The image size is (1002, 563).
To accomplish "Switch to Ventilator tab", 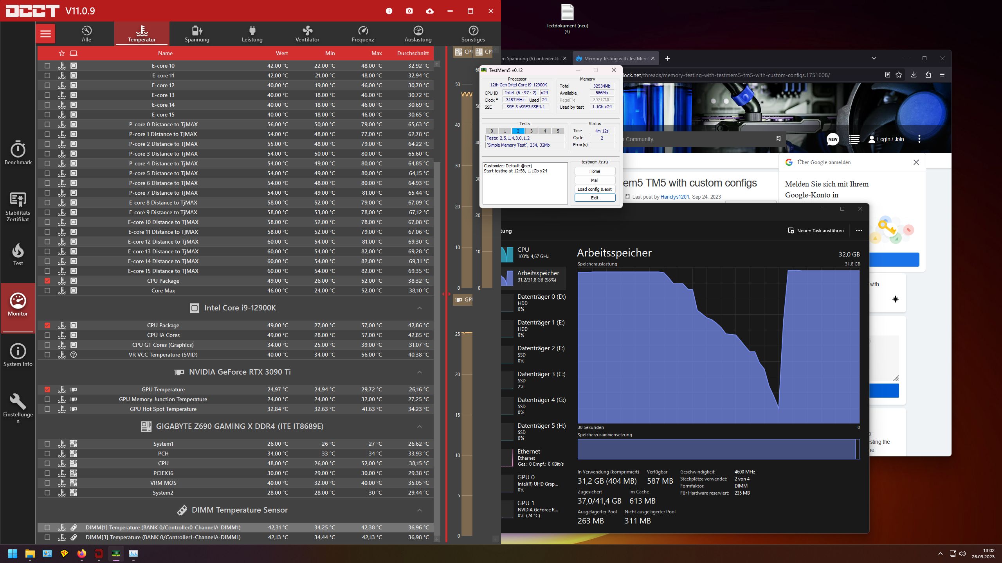I will click(307, 34).
